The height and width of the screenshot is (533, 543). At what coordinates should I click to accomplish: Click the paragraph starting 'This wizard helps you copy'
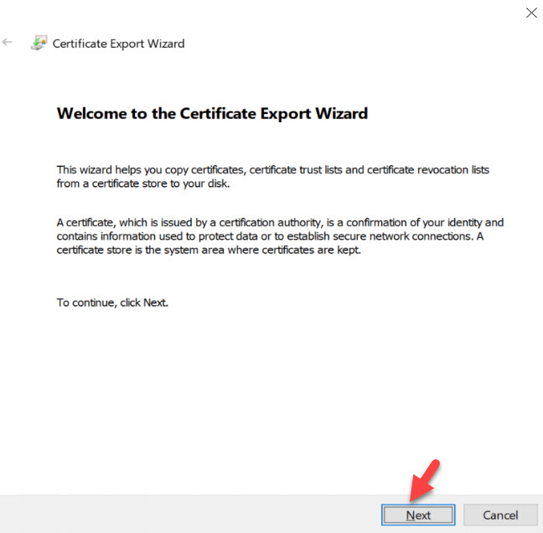[272, 176]
